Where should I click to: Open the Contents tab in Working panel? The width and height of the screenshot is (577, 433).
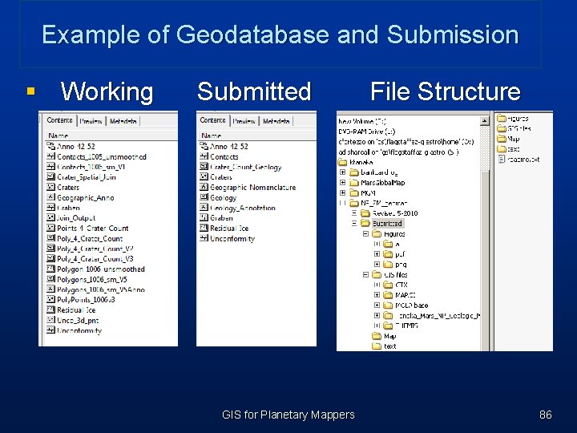pyautogui.click(x=59, y=120)
